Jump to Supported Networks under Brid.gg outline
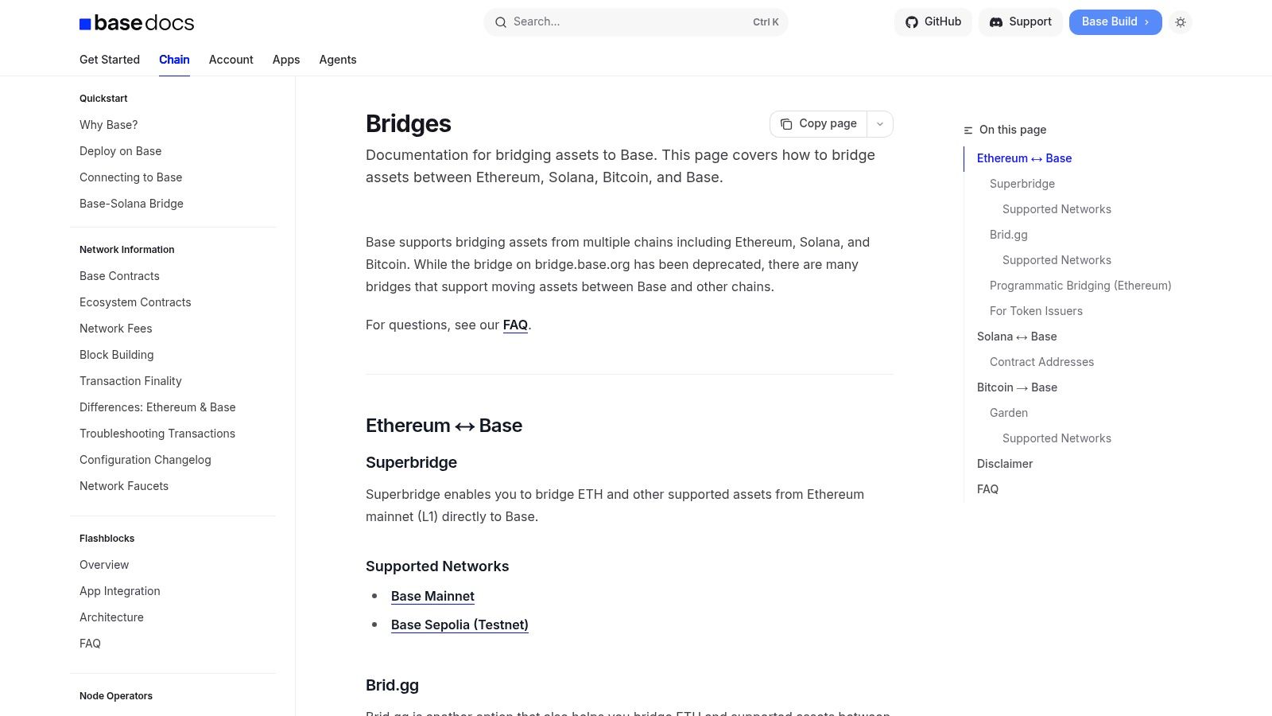1272x716 pixels. coord(1057,260)
